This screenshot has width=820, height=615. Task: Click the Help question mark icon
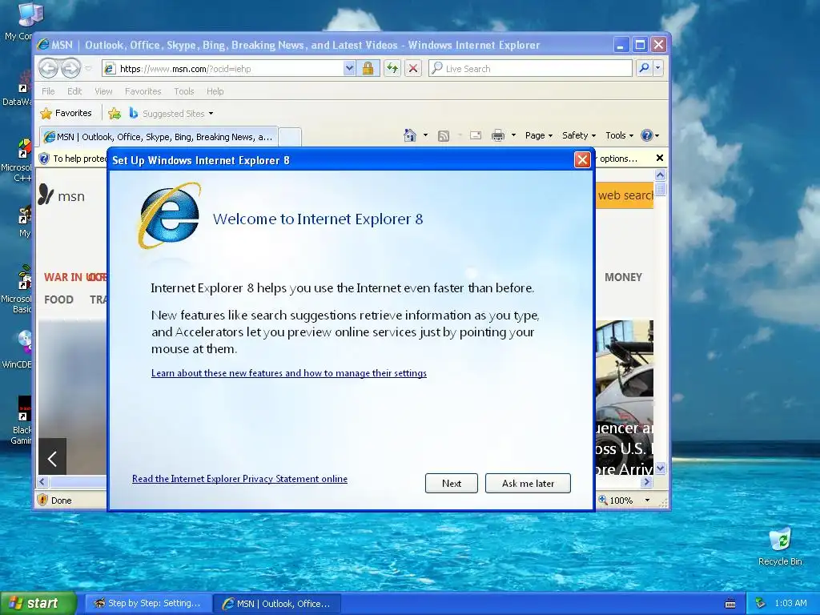647,135
